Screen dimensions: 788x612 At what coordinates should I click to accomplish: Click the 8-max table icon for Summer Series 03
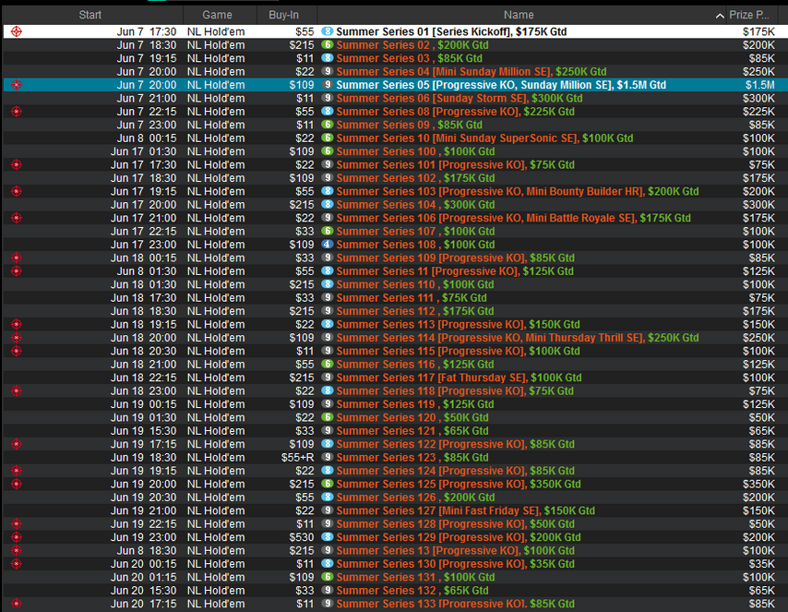pyautogui.click(x=328, y=58)
